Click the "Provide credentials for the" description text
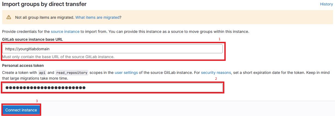The width and height of the screenshot is (335, 116). (26, 32)
